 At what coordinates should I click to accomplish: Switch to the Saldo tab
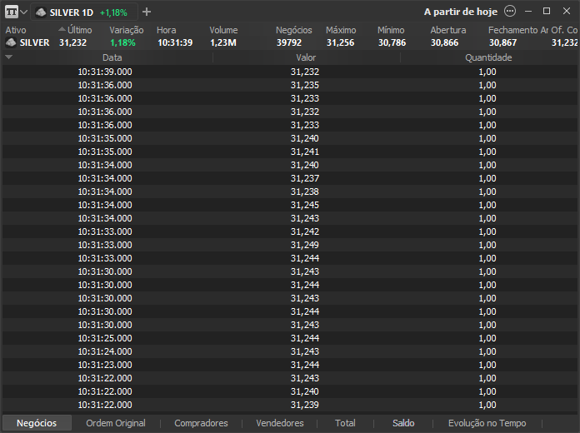[x=403, y=423]
